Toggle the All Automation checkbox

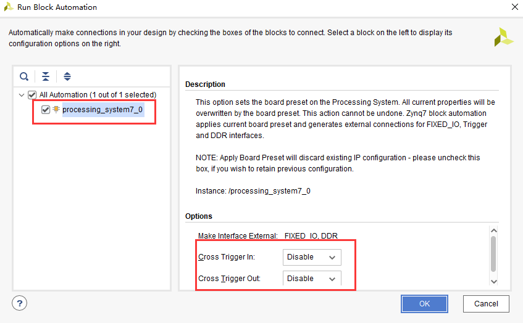pyautogui.click(x=32, y=95)
